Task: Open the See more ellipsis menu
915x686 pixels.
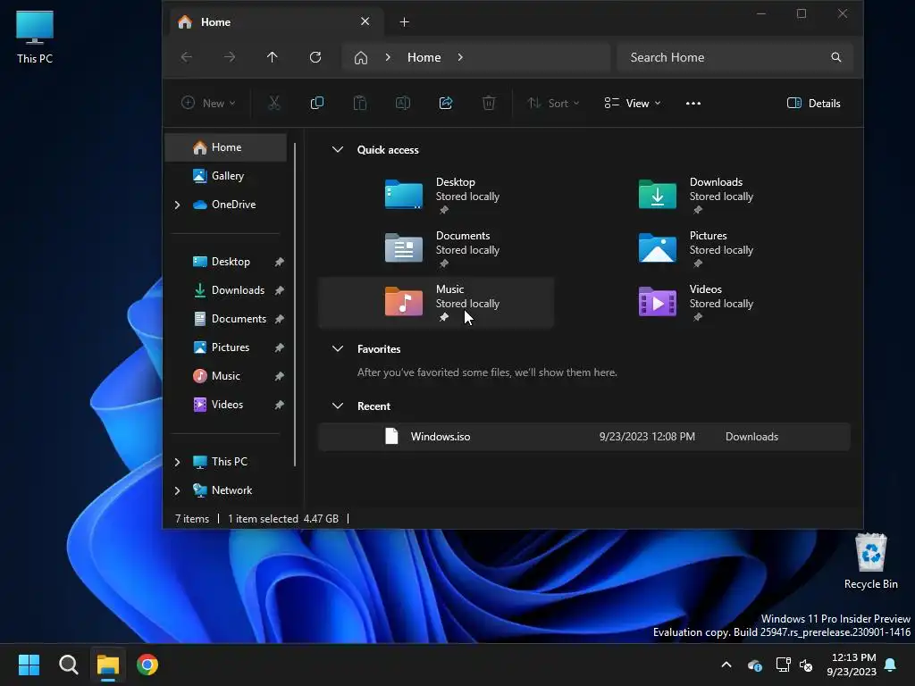Action: tap(693, 104)
